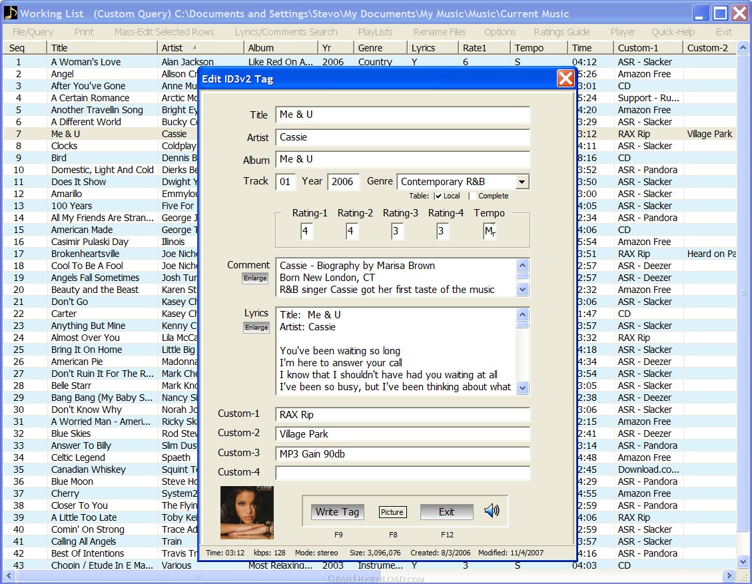The image size is (752, 584).
Task: Click the Year field showing 2006
Action: click(x=343, y=182)
